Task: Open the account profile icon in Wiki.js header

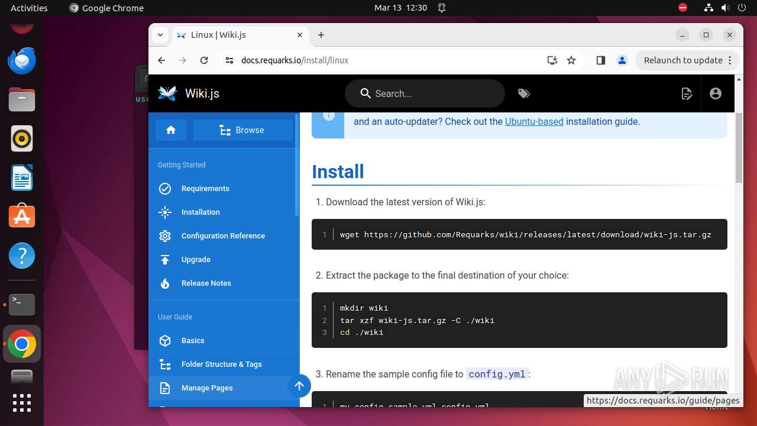Action: tap(716, 93)
